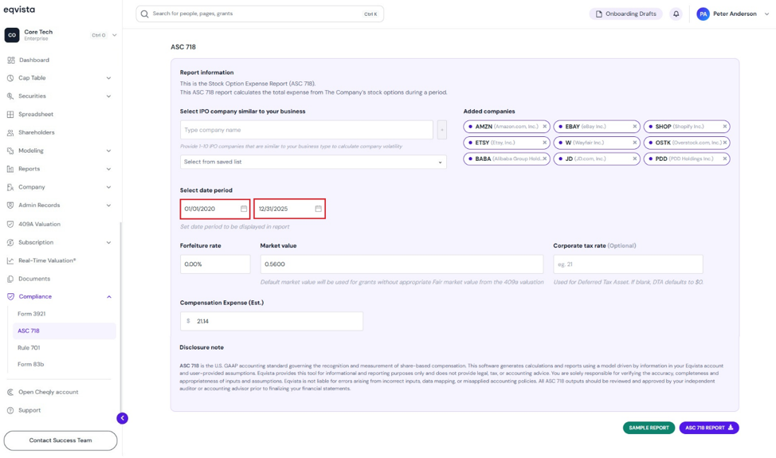This screenshot has height=458, width=776.
Task: Click the 409A Valuation shield icon
Action: [10, 224]
